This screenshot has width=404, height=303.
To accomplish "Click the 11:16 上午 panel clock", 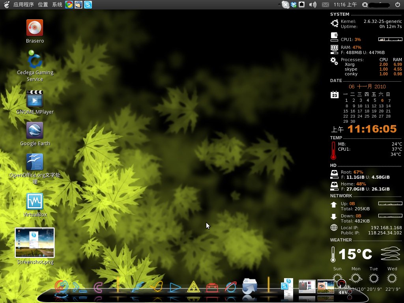I will click(x=345, y=5).
